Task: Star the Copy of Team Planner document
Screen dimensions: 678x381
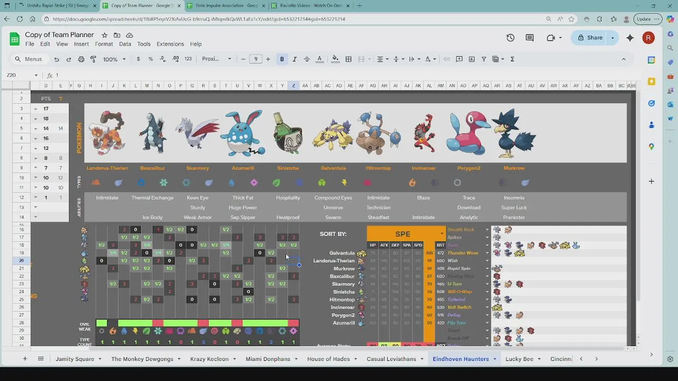Action: pos(104,35)
